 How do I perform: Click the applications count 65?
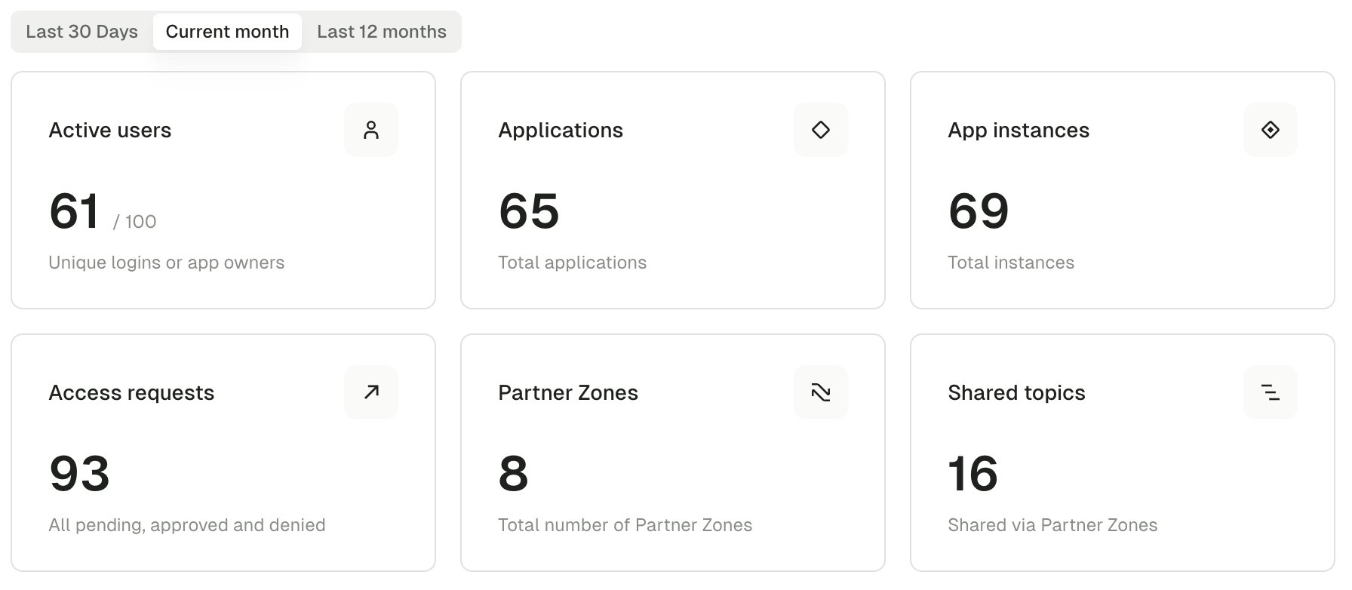(529, 210)
